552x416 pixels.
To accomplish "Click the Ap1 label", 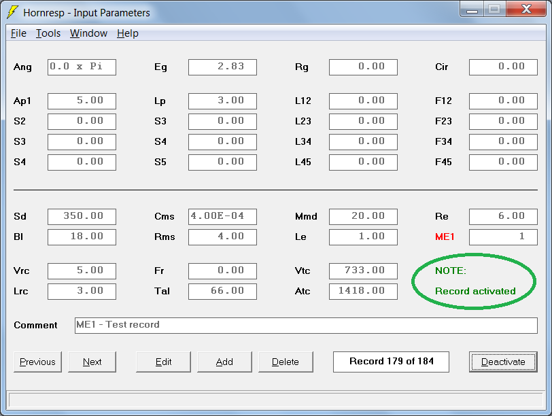I will [x=22, y=101].
